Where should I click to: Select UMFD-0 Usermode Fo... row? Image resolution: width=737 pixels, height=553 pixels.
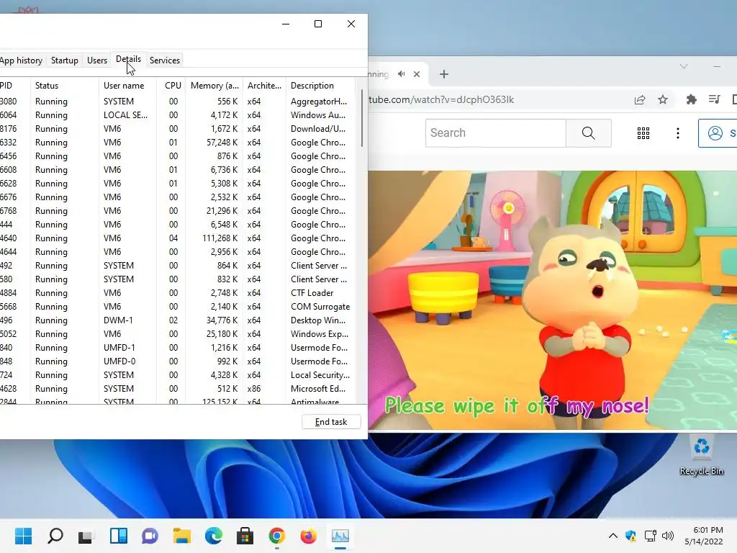(x=178, y=361)
